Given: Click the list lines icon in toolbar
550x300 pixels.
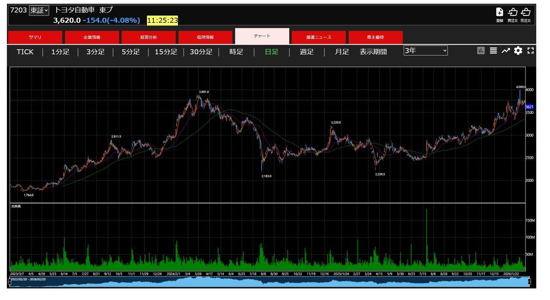Looking at the screenshot, I should pos(493,51).
